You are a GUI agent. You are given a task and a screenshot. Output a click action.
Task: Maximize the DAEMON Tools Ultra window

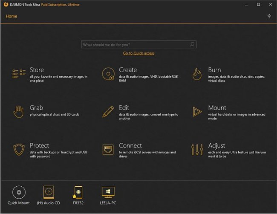pyautogui.click(x=258, y=4)
